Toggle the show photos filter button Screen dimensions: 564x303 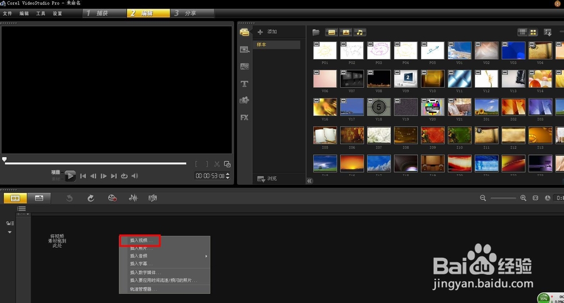pos(346,32)
